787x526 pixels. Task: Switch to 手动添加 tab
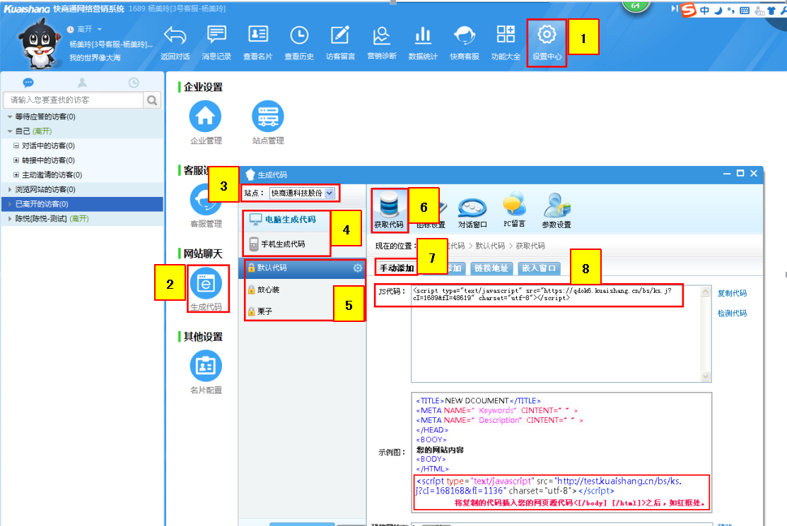[397, 268]
